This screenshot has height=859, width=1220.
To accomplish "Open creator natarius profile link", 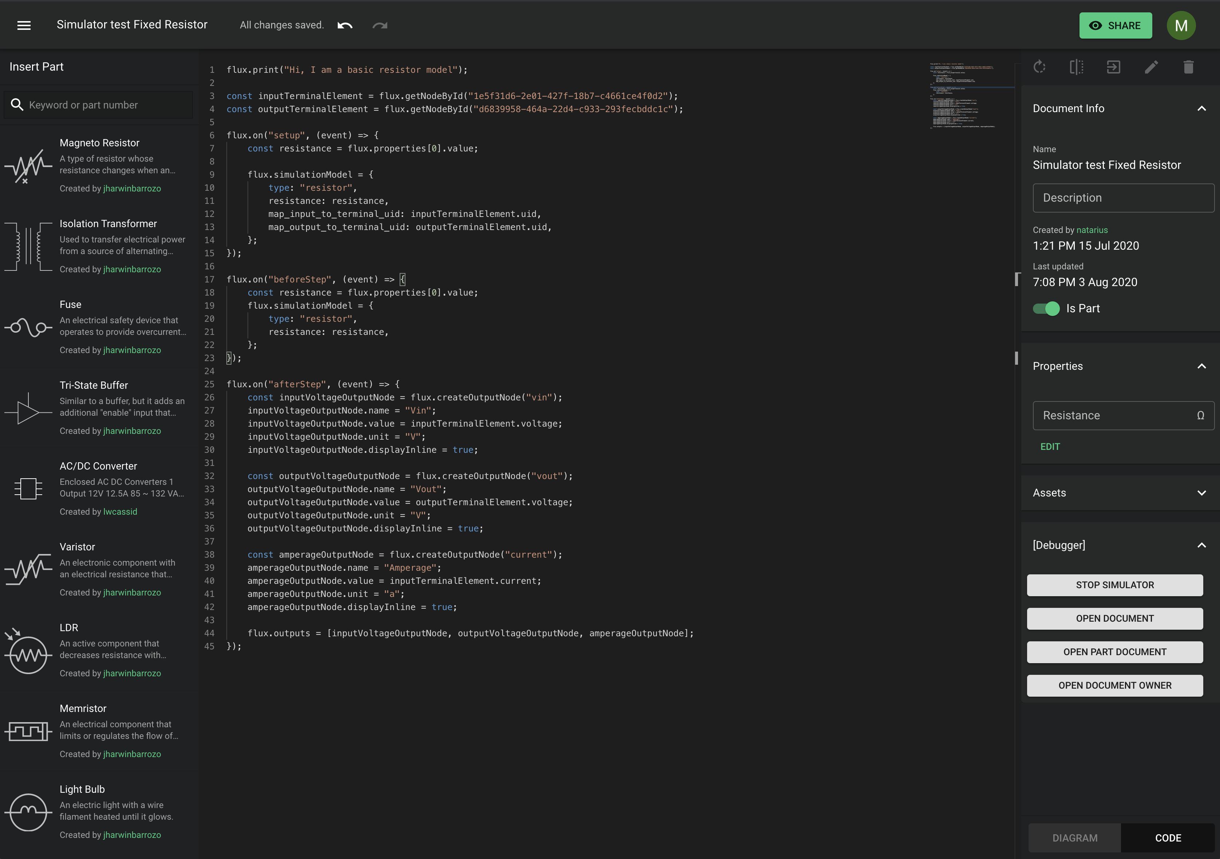I will pyautogui.click(x=1092, y=230).
